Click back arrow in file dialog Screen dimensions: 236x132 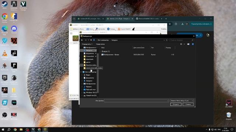(x=82, y=40)
